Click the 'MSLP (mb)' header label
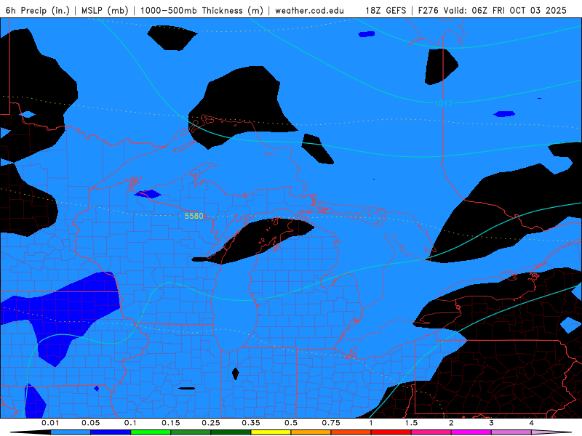Image resolution: width=582 pixels, height=436 pixels. 105,10
